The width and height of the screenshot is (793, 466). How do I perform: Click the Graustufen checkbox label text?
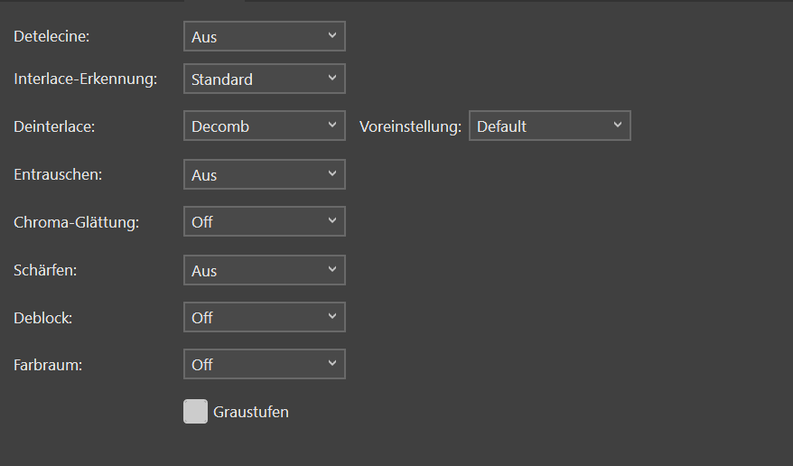pos(251,413)
